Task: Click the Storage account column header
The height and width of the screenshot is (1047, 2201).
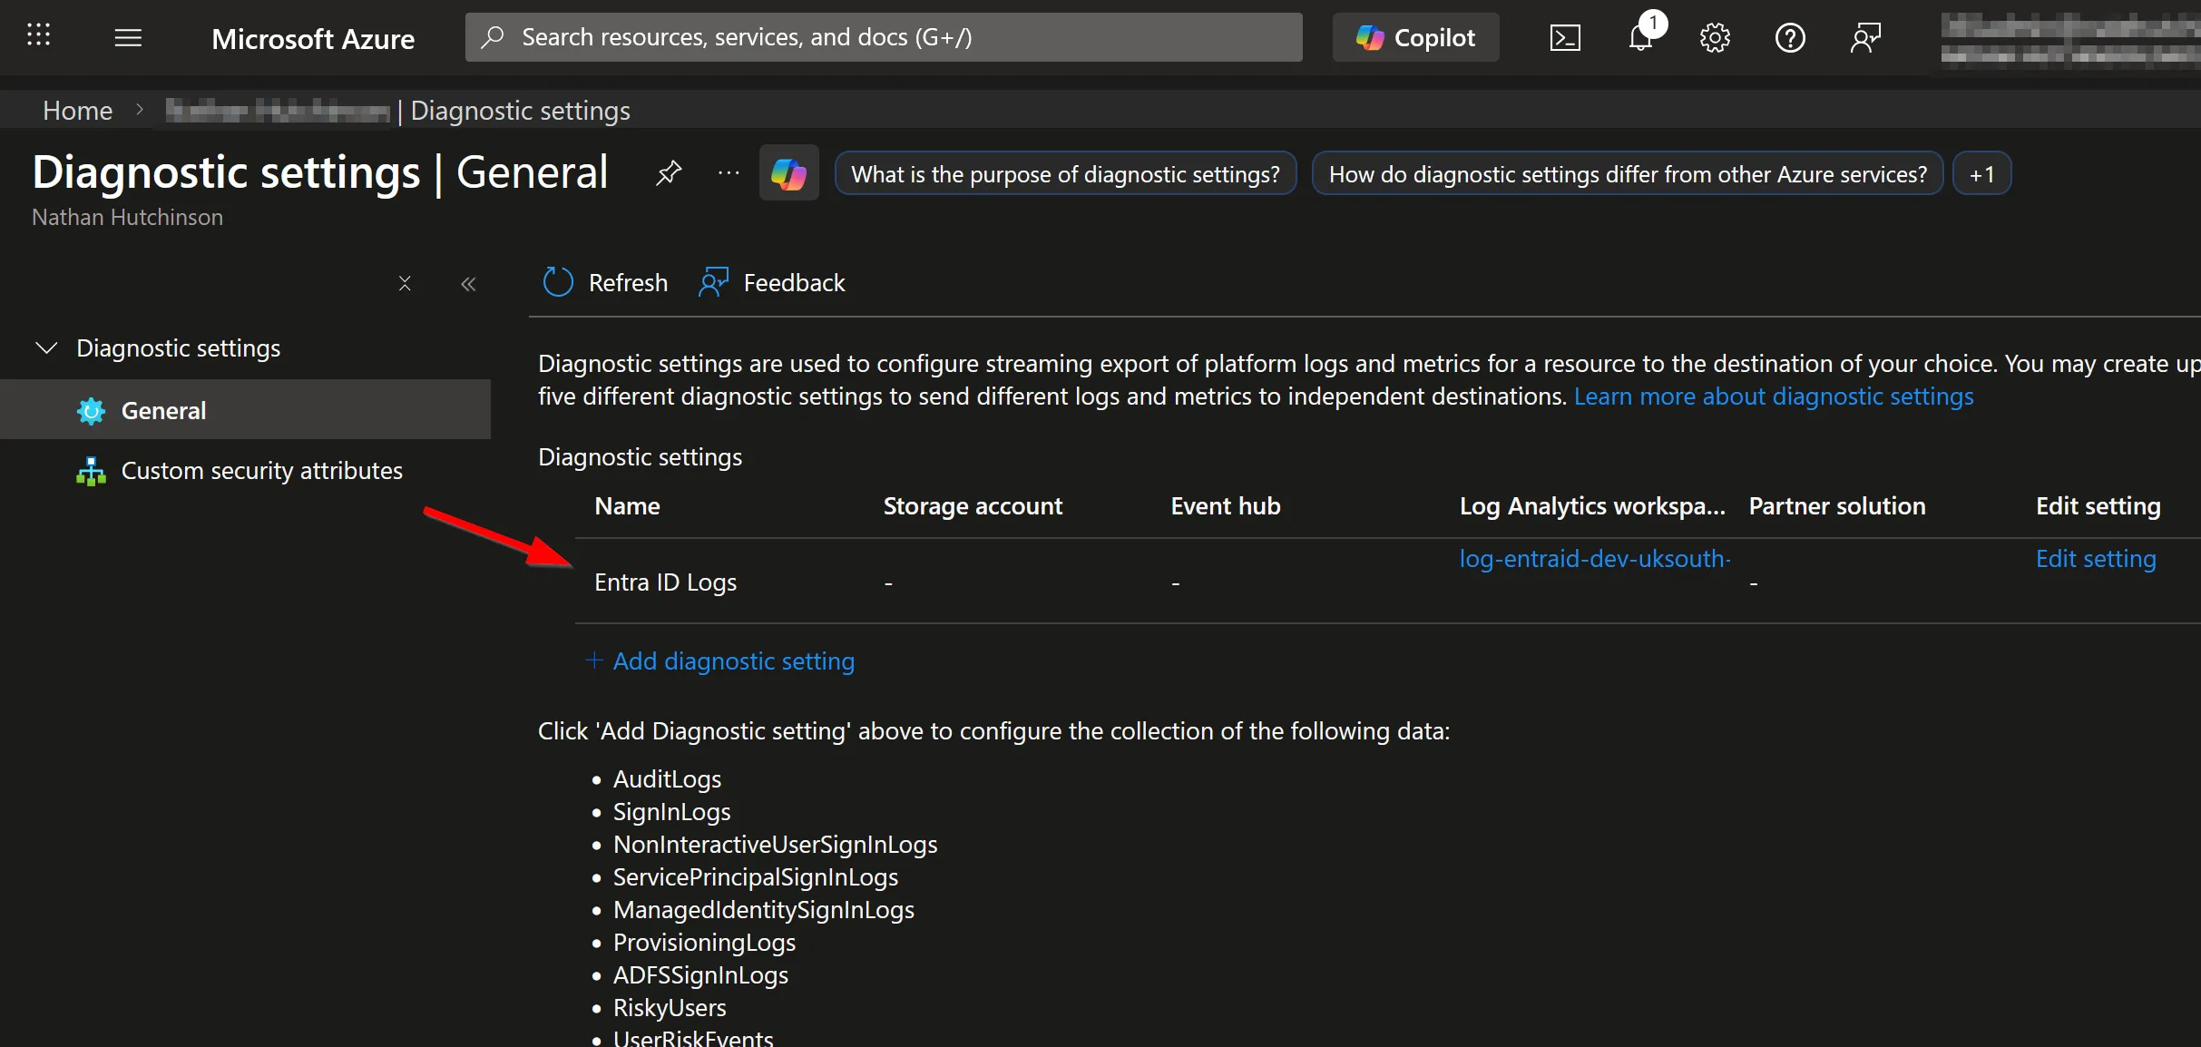Action: point(973,506)
